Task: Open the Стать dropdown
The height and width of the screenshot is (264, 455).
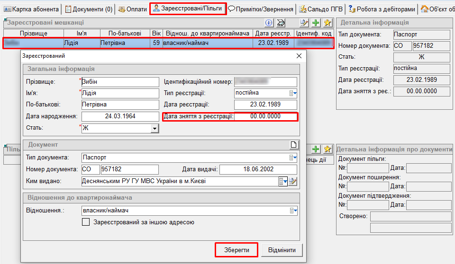Action: [x=155, y=128]
